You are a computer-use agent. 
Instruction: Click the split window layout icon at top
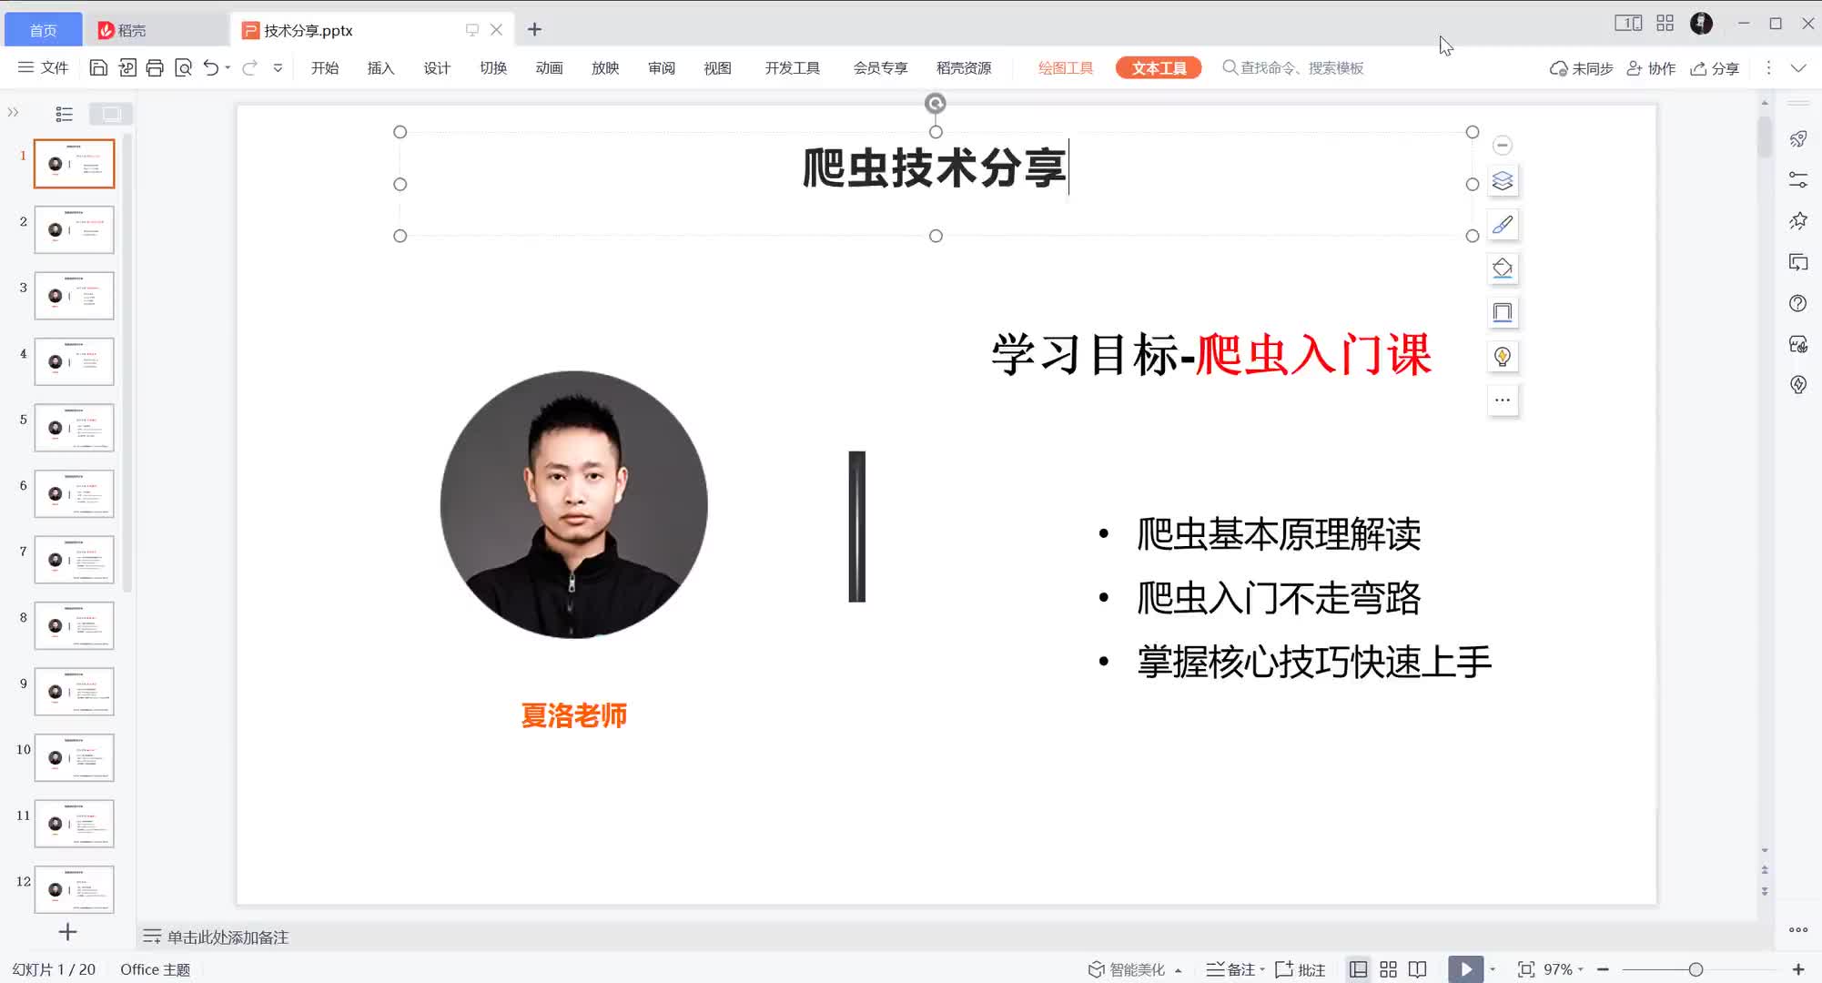1628,24
